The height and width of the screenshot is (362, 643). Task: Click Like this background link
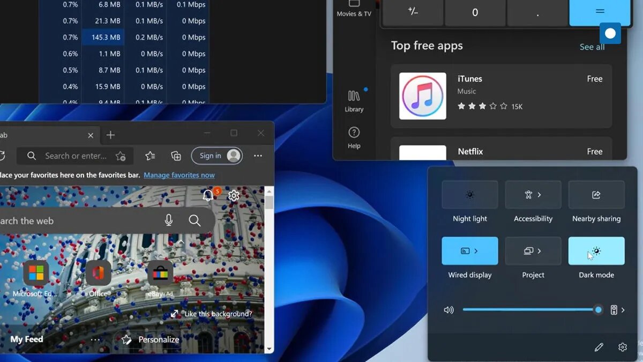(211, 314)
